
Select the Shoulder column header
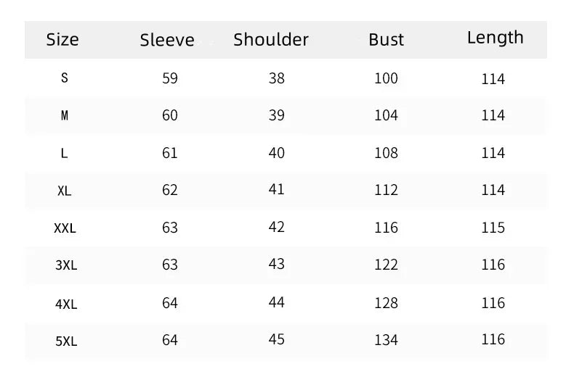click(271, 40)
